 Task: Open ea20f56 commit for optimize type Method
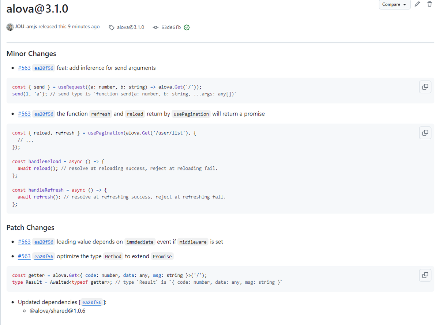tap(44, 257)
